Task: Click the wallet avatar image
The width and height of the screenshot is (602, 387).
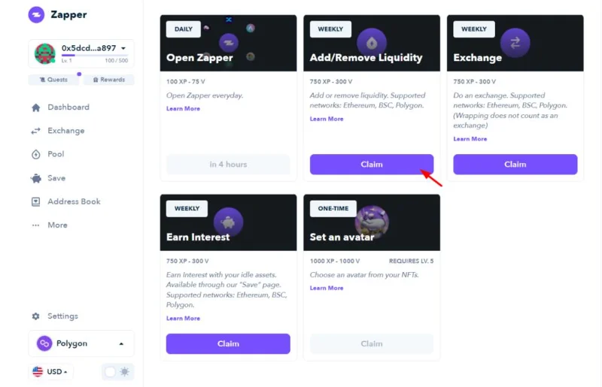Action: [45, 53]
